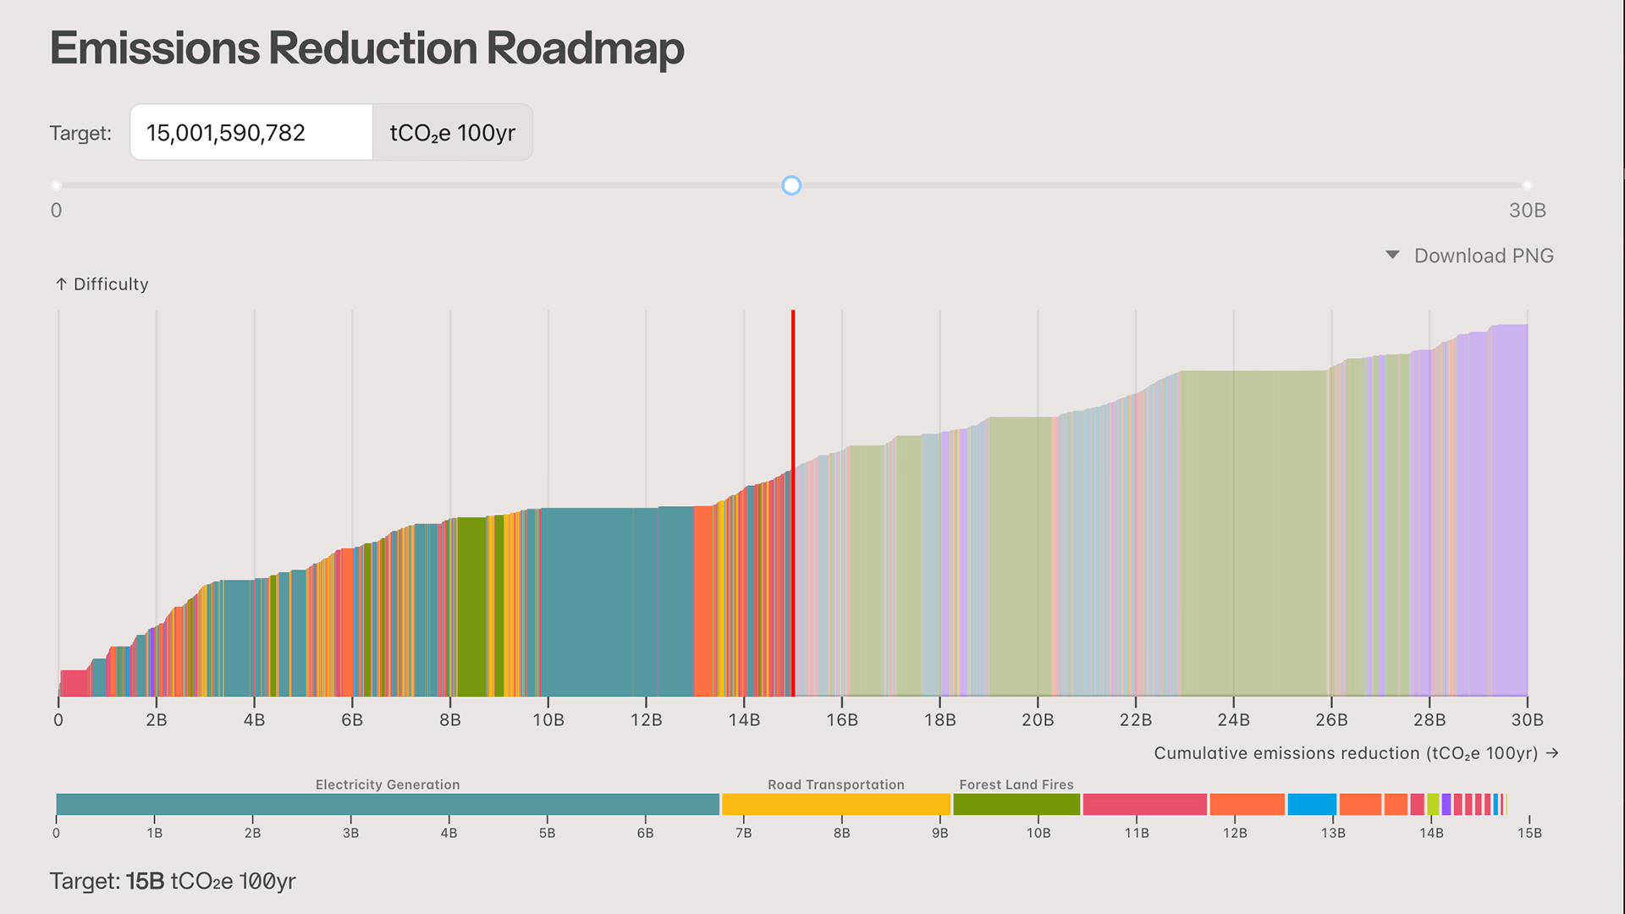
Task: Click the bright blue segment near 13B
Action: click(1312, 804)
